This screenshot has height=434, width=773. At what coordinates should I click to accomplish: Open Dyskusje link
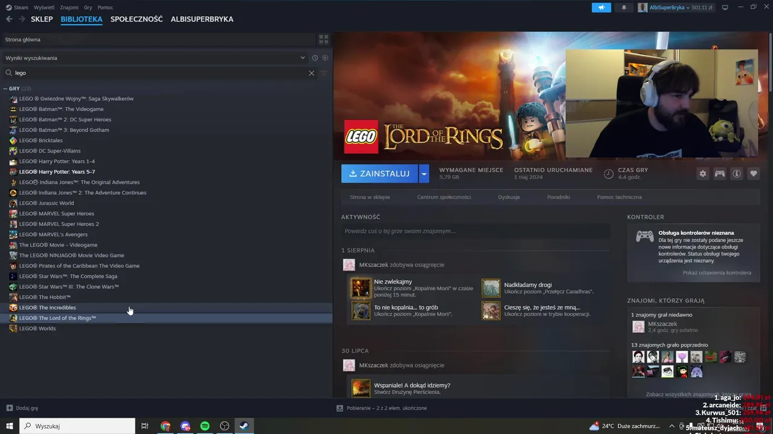tap(509, 197)
